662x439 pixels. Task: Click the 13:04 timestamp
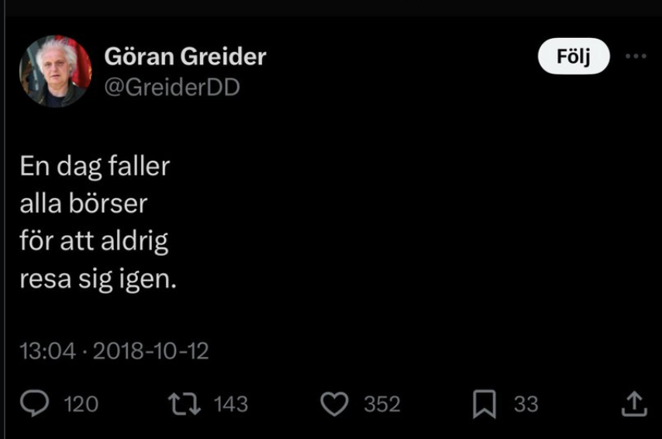point(47,351)
